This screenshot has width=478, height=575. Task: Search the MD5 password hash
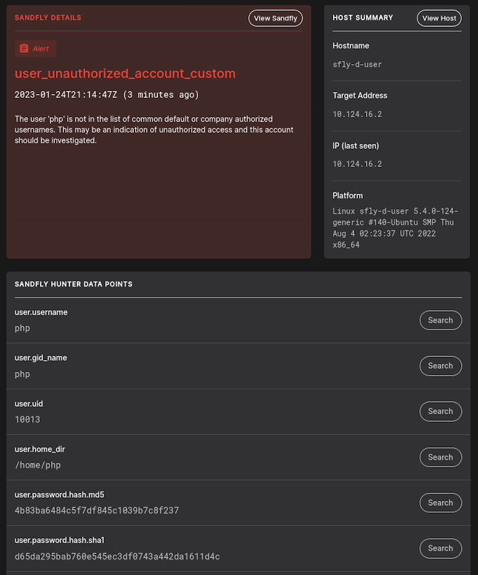(440, 503)
